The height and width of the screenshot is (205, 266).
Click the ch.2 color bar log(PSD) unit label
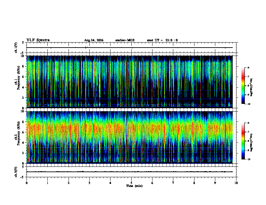[252, 143]
